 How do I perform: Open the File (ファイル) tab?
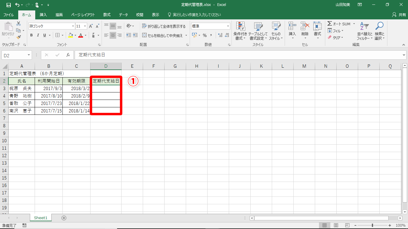point(8,15)
